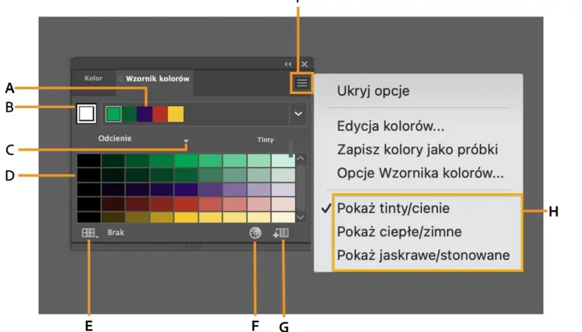This screenshot has height=332, width=582.
Task: Click the small triangle marker under Odcienie
Action: (x=186, y=141)
